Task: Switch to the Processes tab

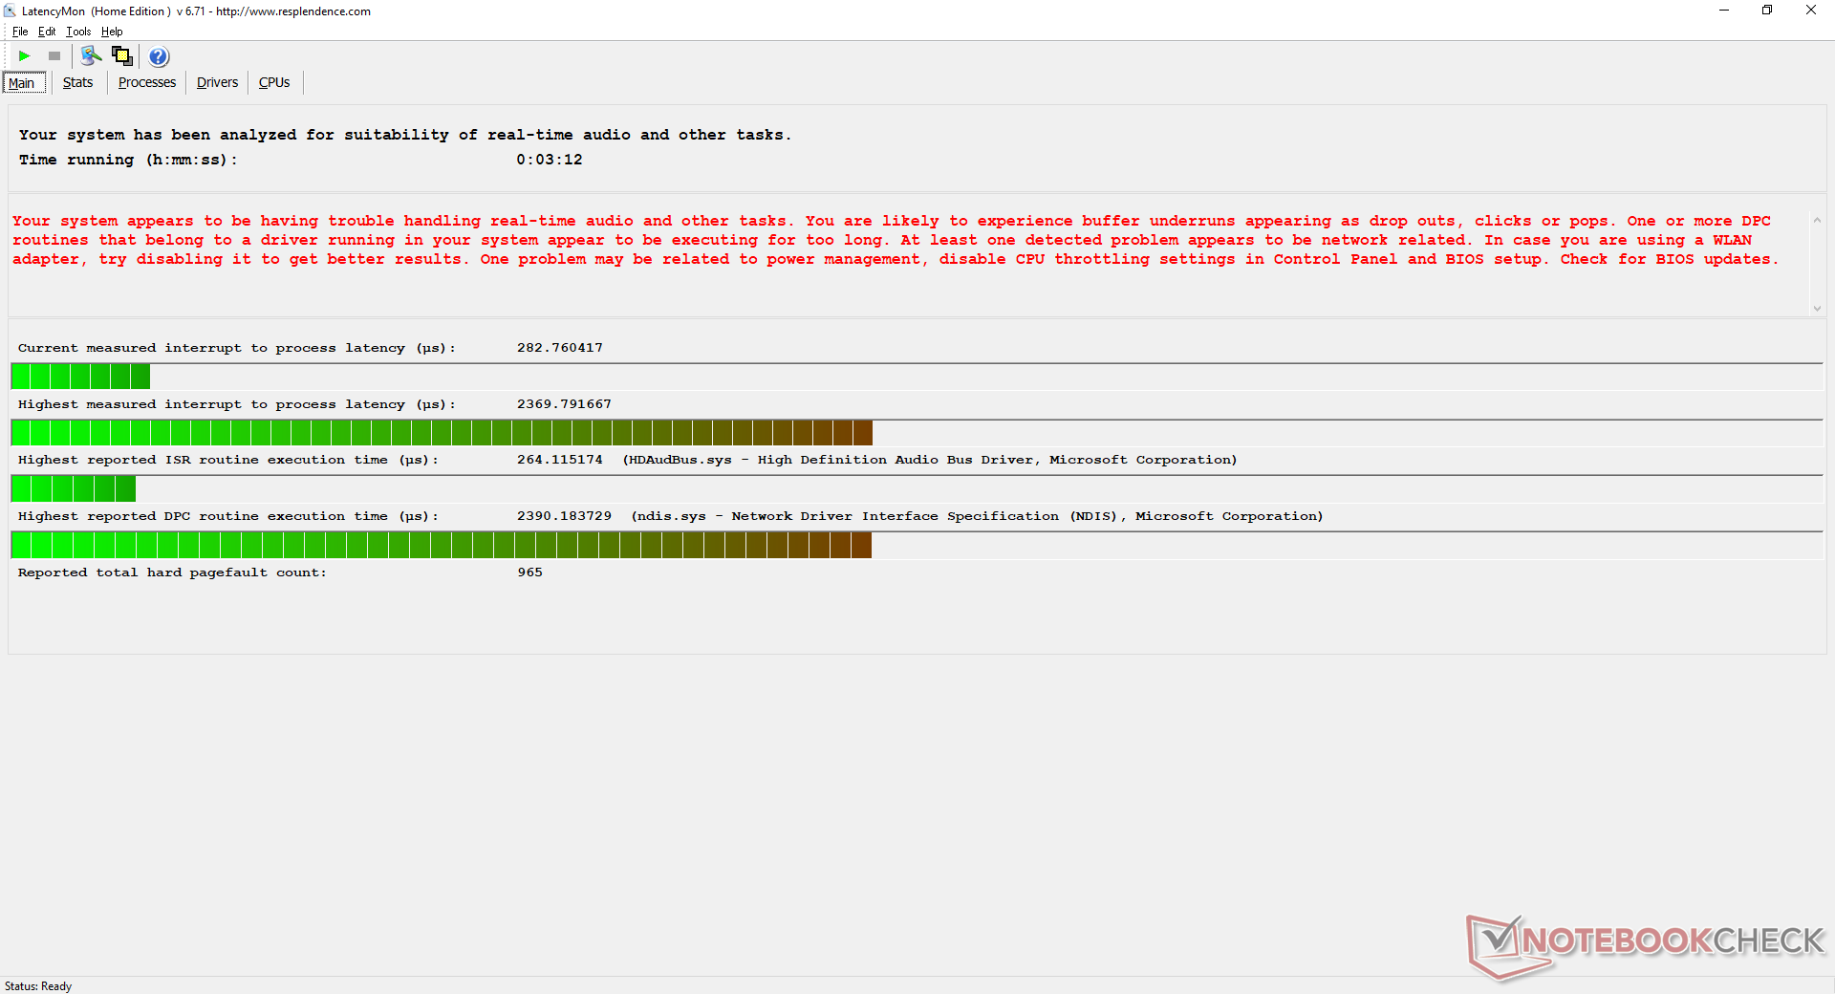Action: 146,83
